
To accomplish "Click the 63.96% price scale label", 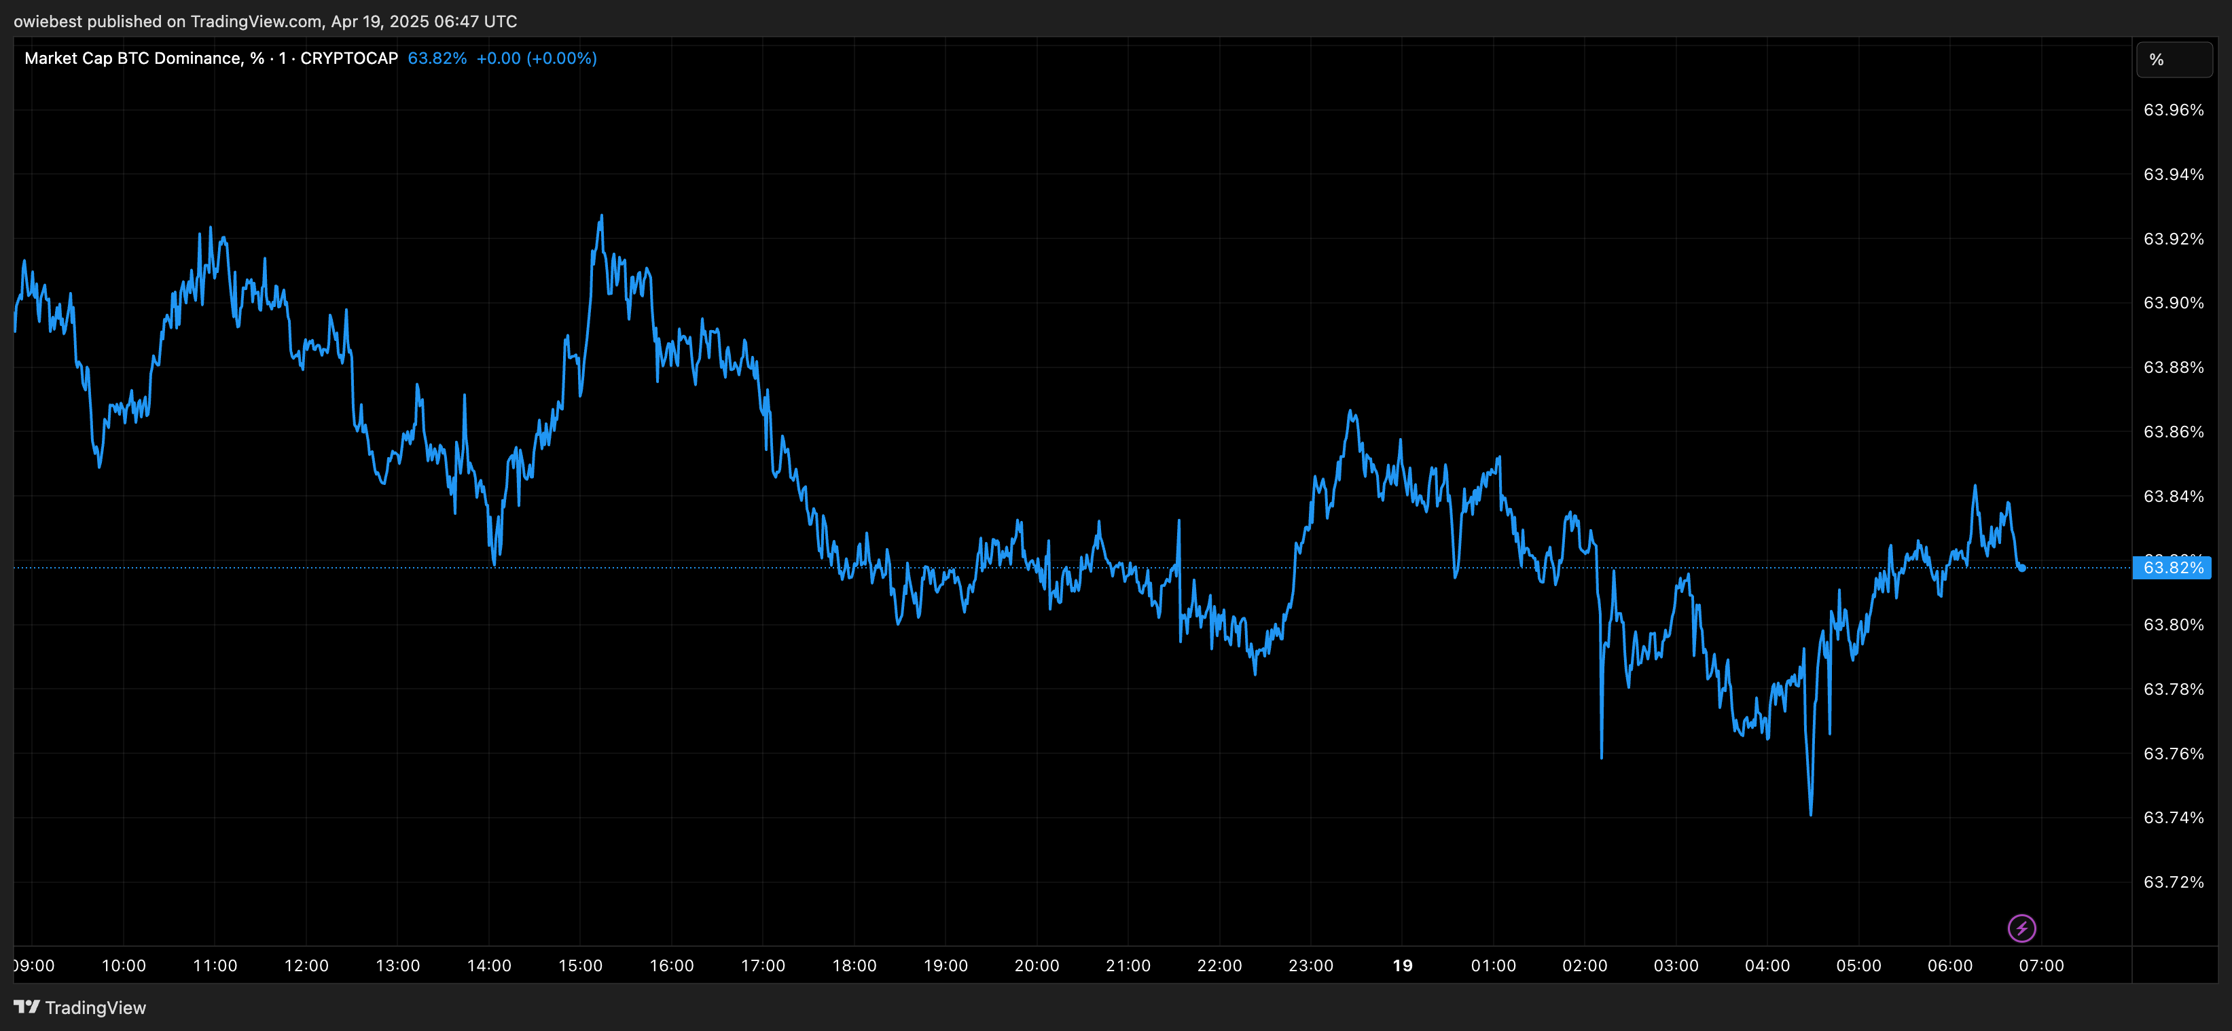I will 2172,110.
